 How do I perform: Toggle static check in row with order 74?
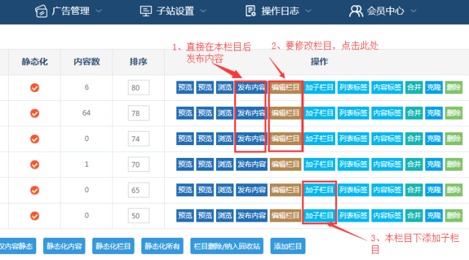pyautogui.click(x=35, y=139)
